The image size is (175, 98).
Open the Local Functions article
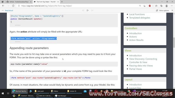[137, 14]
